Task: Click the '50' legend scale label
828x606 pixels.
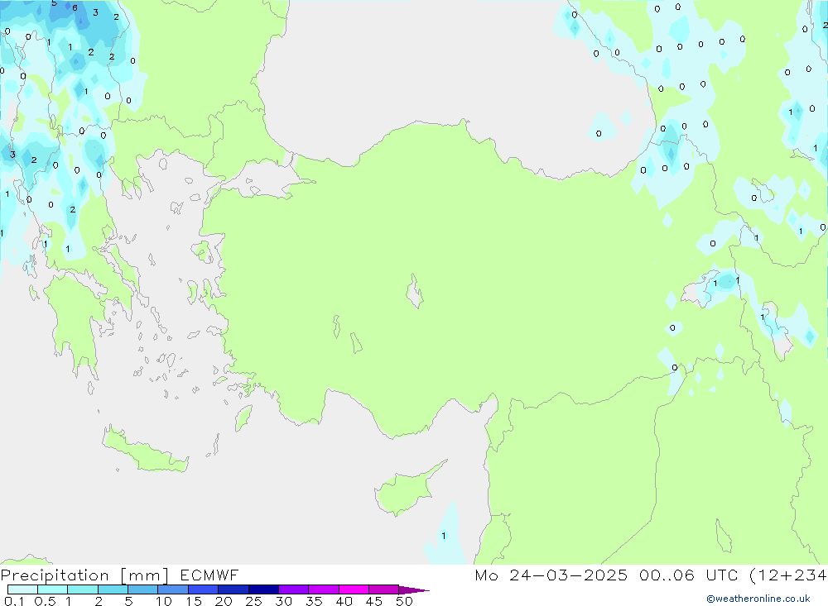Action: pyautogui.click(x=405, y=601)
